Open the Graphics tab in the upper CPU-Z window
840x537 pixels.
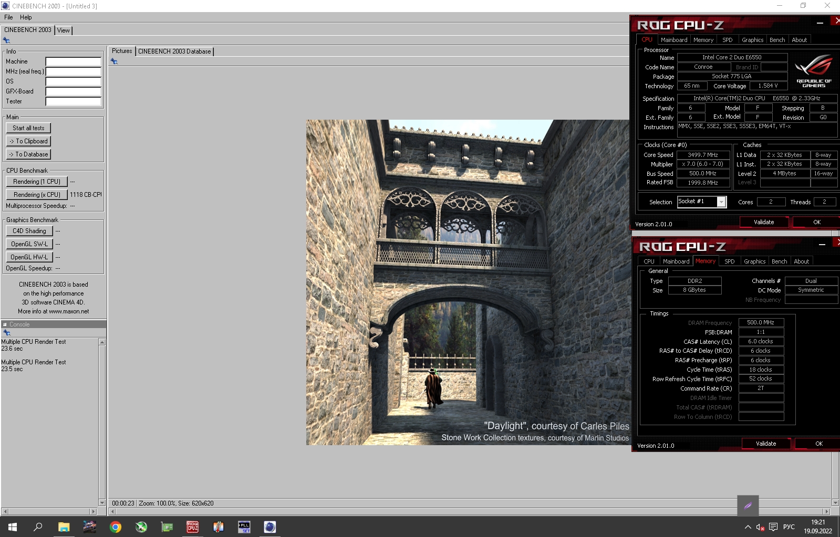[753, 40]
